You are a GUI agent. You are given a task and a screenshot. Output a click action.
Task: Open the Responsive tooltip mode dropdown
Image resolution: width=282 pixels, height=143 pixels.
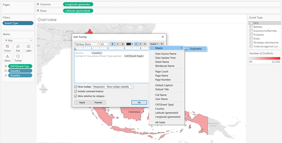[113, 87]
